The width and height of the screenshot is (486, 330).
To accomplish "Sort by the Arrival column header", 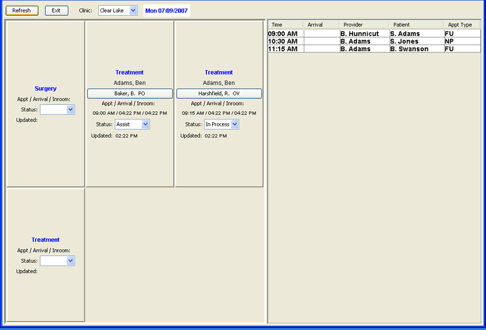I will (x=321, y=25).
